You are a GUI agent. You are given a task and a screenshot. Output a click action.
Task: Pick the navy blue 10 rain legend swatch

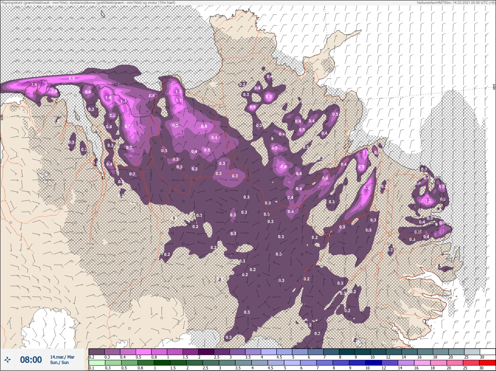(x=374, y=362)
